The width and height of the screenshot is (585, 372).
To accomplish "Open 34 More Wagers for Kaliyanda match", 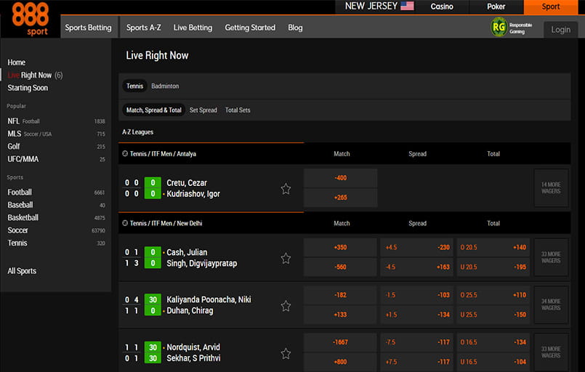I will [x=551, y=305].
